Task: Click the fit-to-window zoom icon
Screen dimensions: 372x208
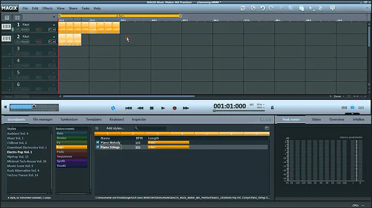Action: 349,96
